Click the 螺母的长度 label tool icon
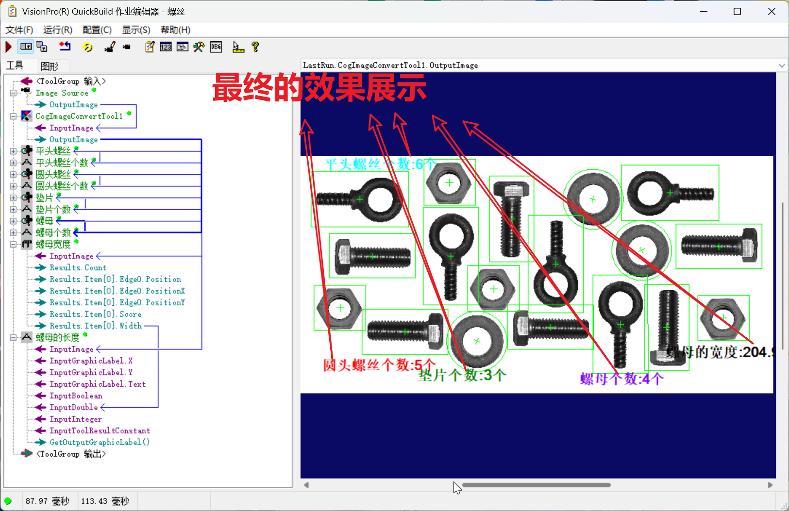The image size is (789, 511). 27,337
